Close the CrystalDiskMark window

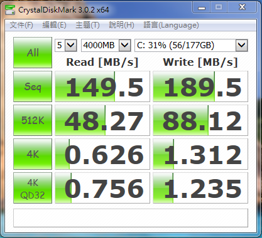[x=242, y=8]
